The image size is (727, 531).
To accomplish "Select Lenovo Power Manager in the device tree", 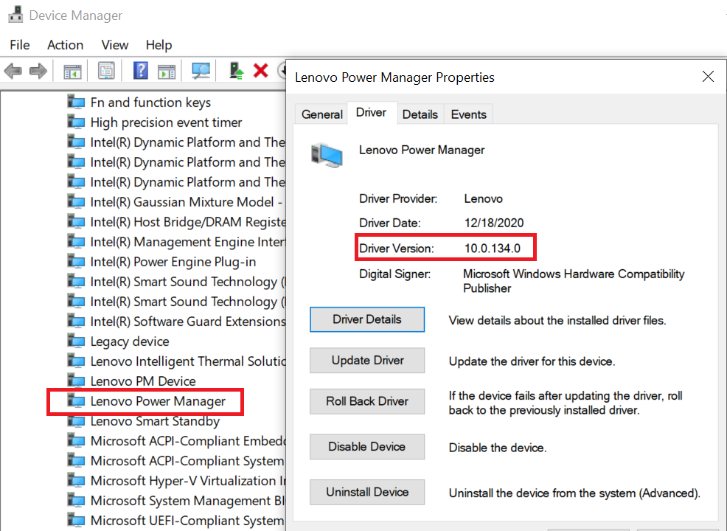I will [x=158, y=401].
